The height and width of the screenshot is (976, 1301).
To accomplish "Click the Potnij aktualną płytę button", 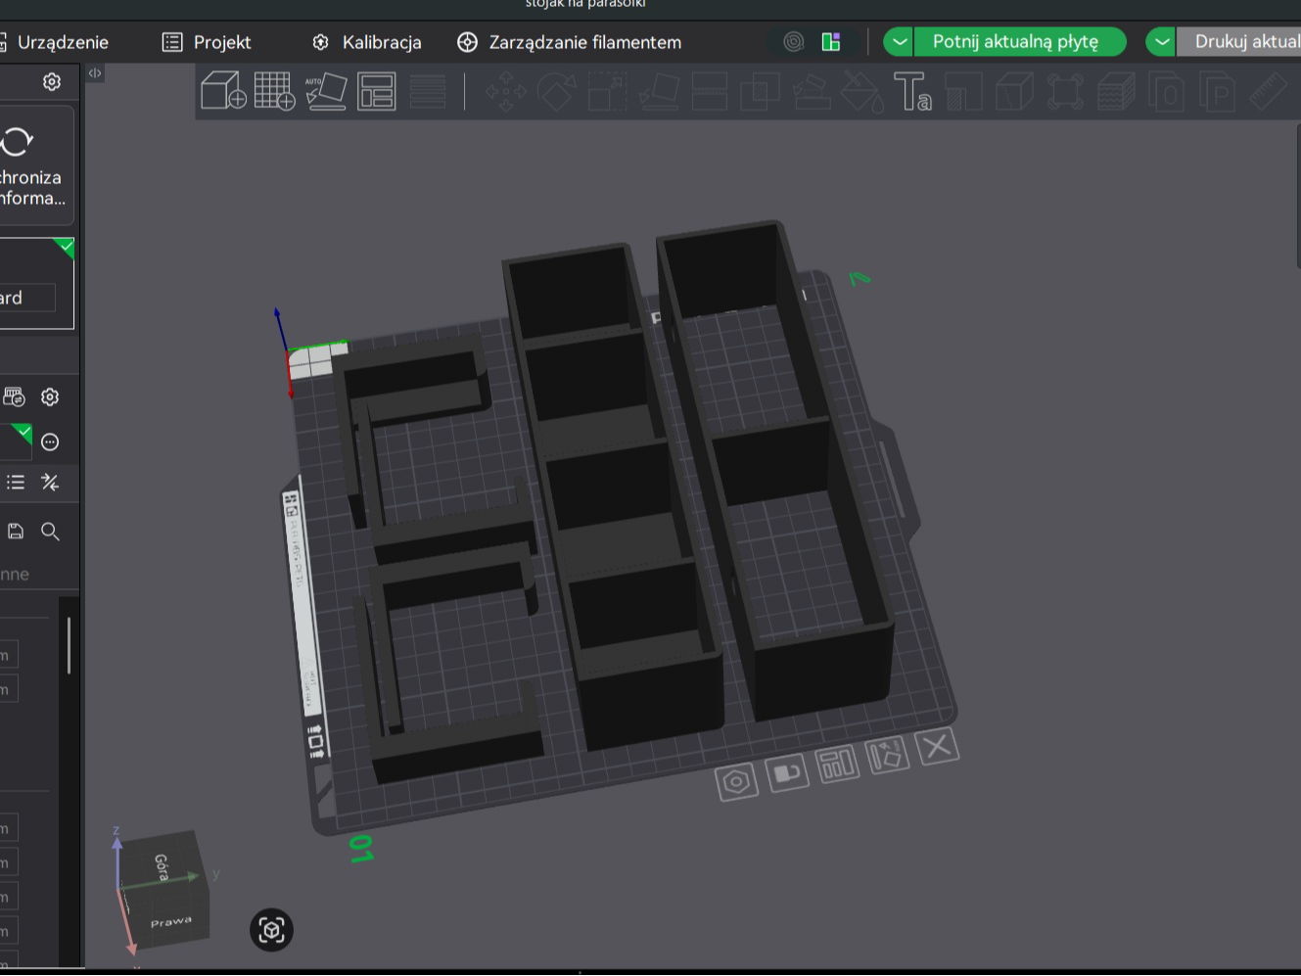I will (1015, 42).
